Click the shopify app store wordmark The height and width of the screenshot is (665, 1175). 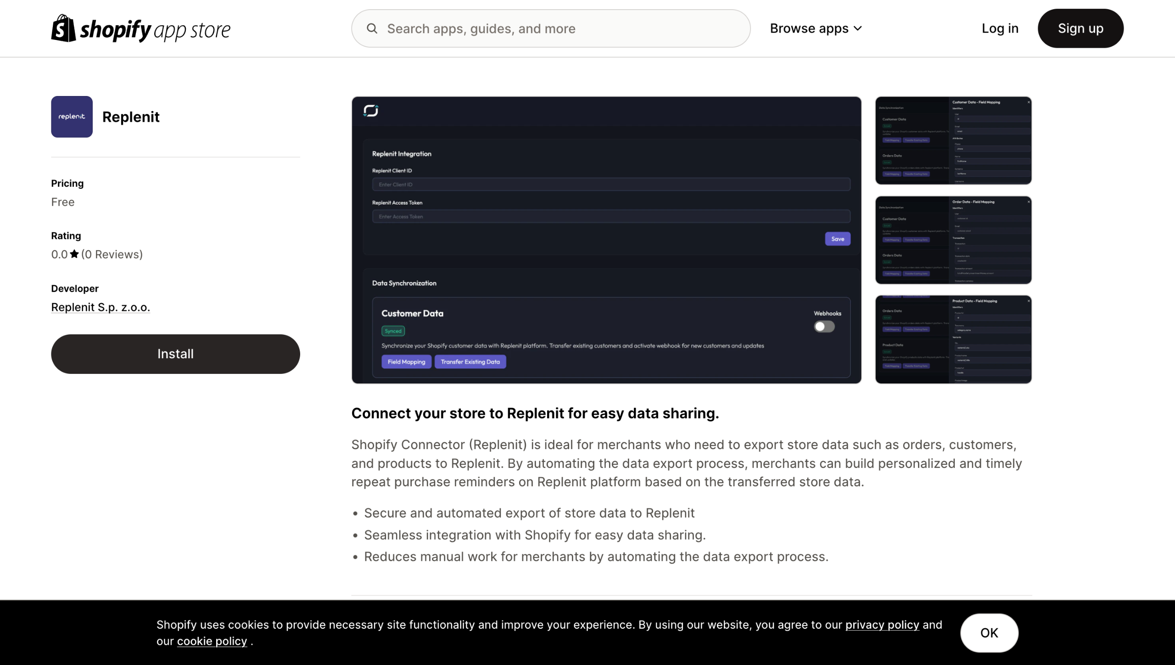(155, 30)
